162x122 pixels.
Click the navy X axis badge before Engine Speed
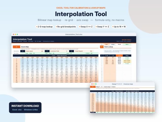23,51
